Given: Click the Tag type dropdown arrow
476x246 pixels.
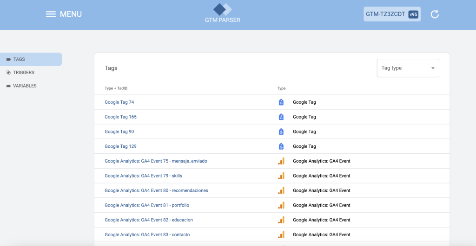Looking at the screenshot, I should click(x=433, y=68).
